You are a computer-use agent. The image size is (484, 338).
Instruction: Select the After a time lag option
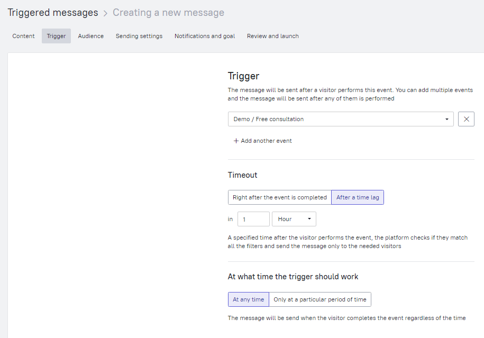[x=358, y=197]
